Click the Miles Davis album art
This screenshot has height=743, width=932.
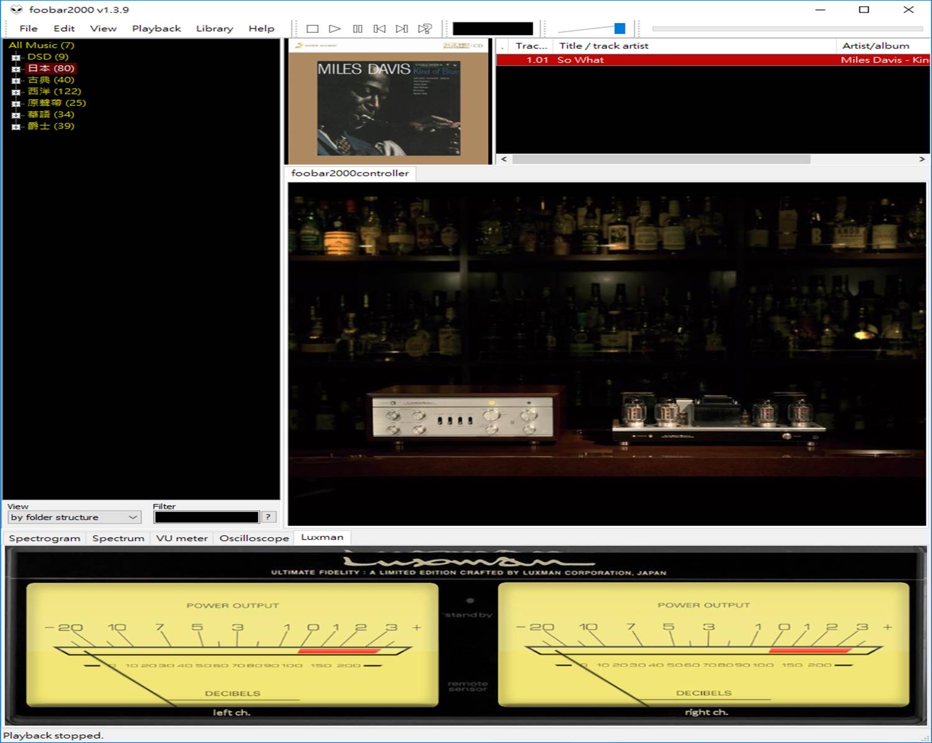click(x=388, y=102)
